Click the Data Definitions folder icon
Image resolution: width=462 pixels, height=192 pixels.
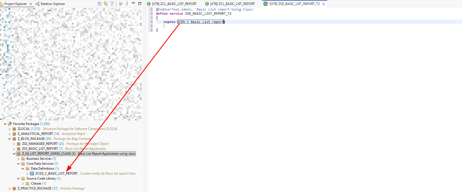[28, 169]
